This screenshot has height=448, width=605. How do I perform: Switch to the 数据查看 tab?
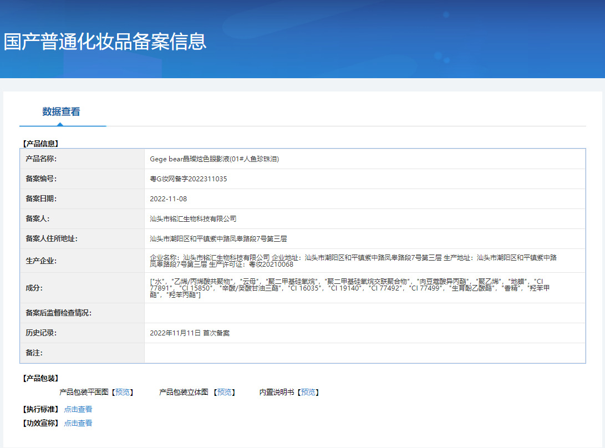(61, 112)
